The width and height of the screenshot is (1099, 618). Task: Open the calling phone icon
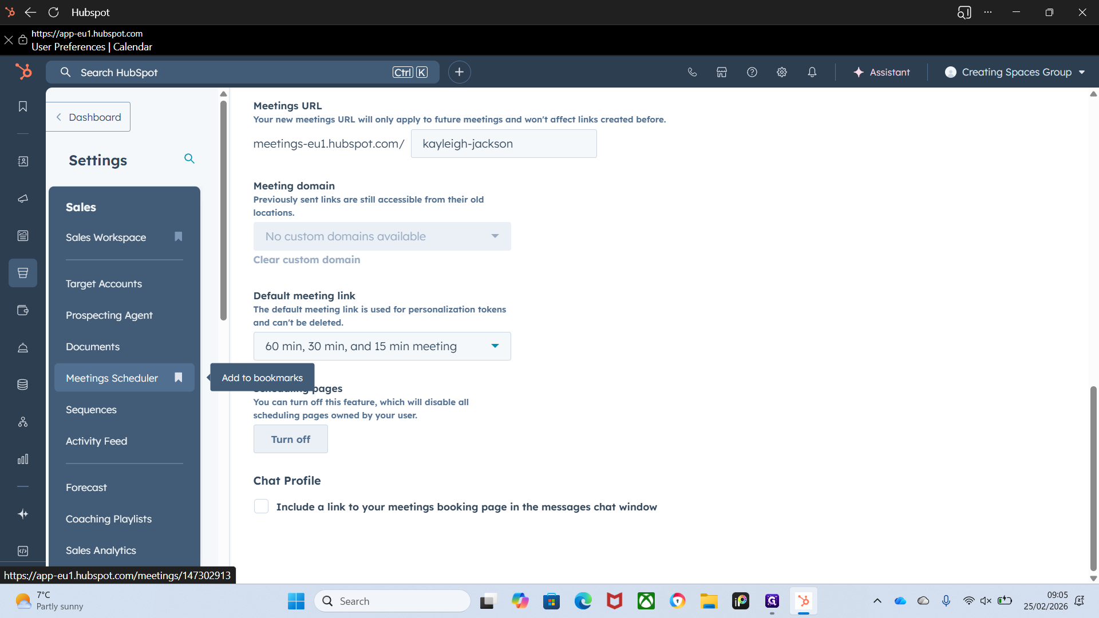692,72
